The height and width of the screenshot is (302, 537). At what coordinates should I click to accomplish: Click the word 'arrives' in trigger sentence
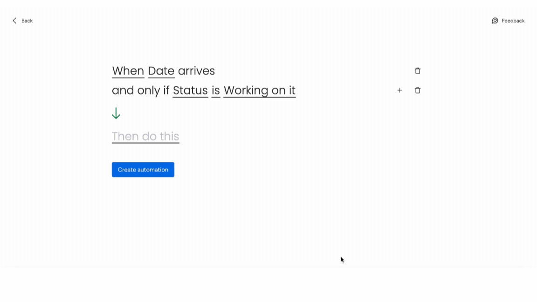[x=197, y=71]
